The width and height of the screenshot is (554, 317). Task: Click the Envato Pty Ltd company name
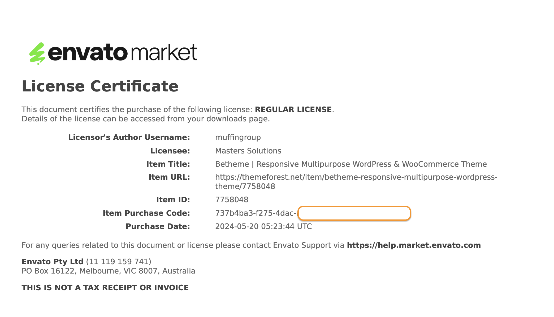coord(53,262)
